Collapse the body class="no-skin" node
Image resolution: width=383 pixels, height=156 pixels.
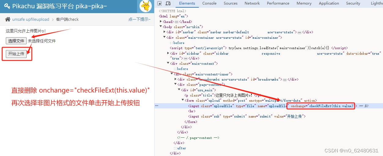pos(161,27)
